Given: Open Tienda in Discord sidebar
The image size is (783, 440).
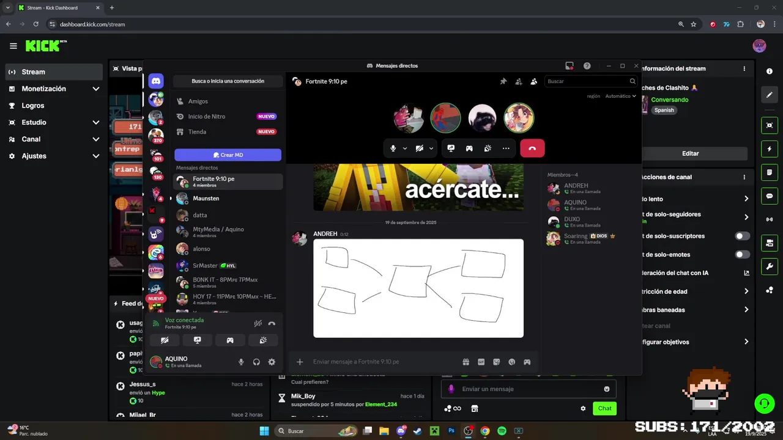Looking at the screenshot, I should [228, 131].
